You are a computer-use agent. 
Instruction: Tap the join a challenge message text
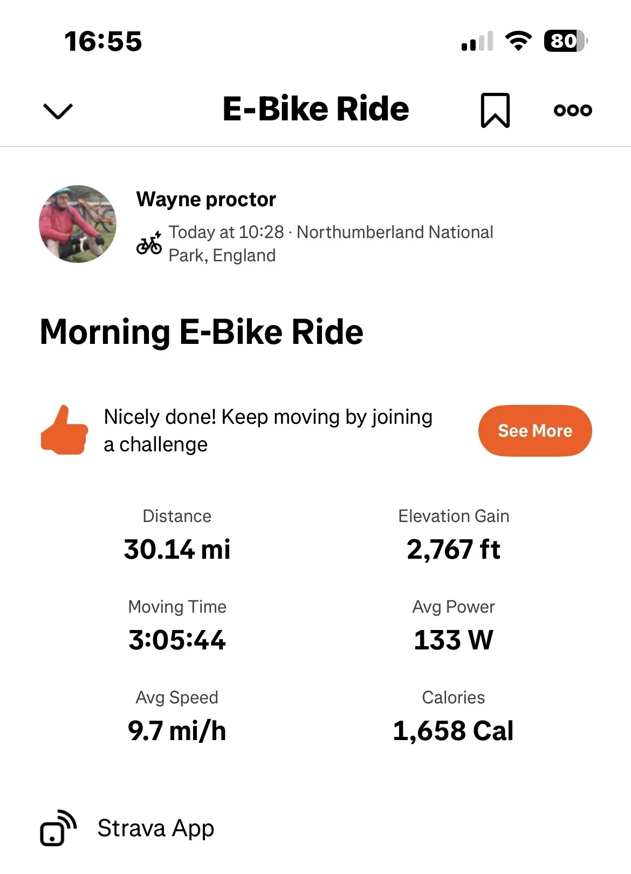coord(268,430)
